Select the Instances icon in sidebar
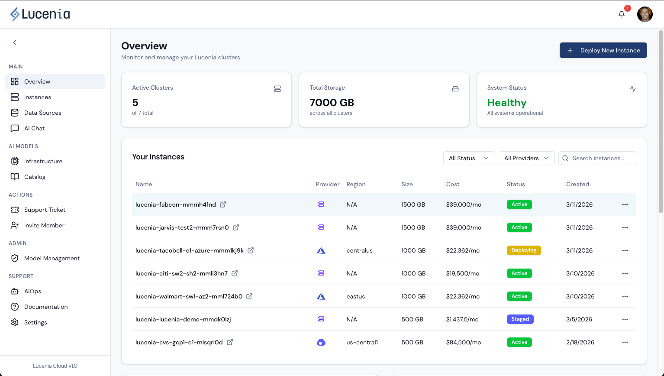The width and height of the screenshot is (664, 376). (14, 97)
